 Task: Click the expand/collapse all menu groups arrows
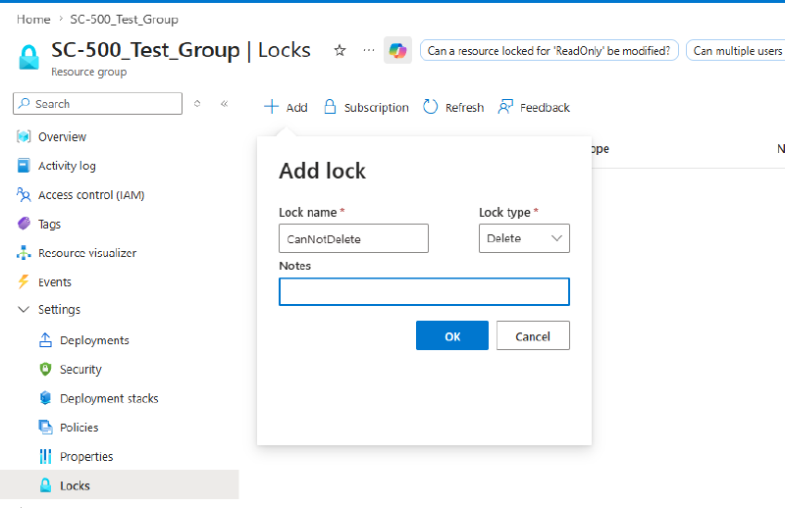(197, 104)
